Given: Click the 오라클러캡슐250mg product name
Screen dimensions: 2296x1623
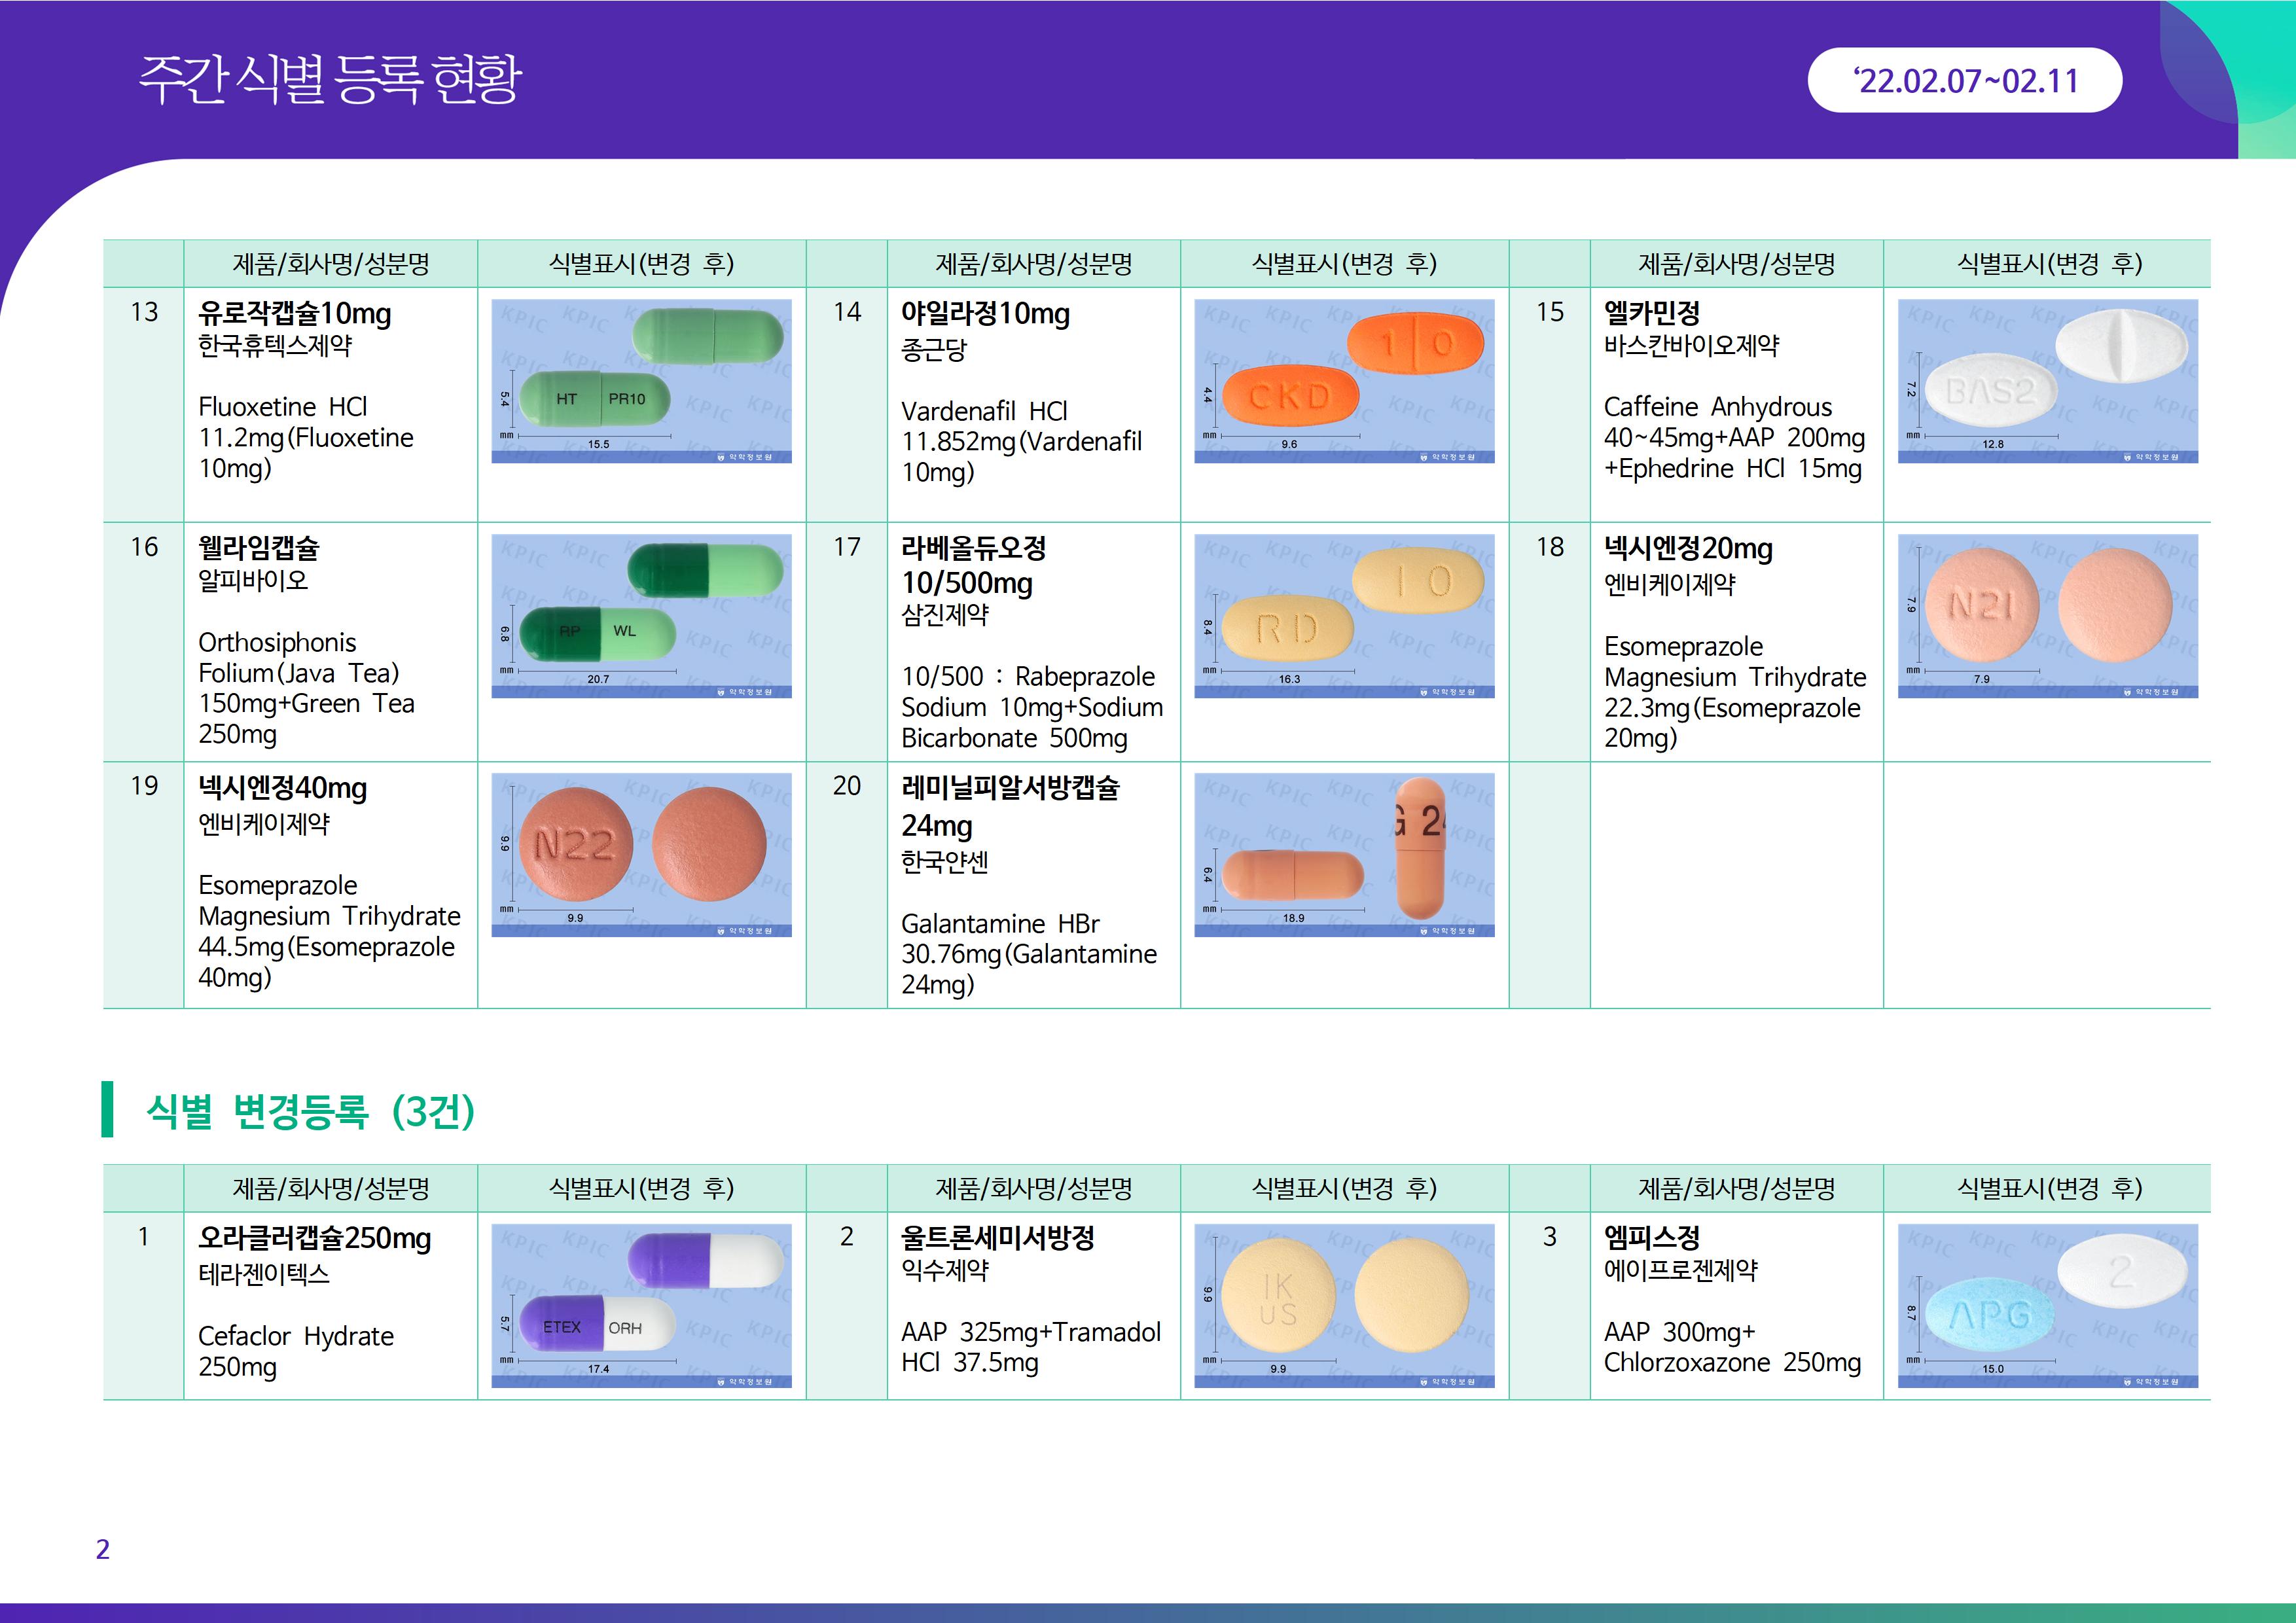Looking at the screenshot, I should 314,1238.
